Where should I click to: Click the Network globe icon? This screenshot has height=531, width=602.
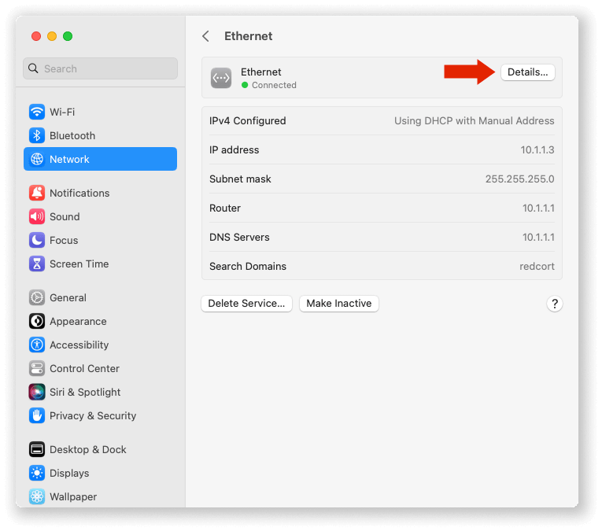tap(37, 159)
